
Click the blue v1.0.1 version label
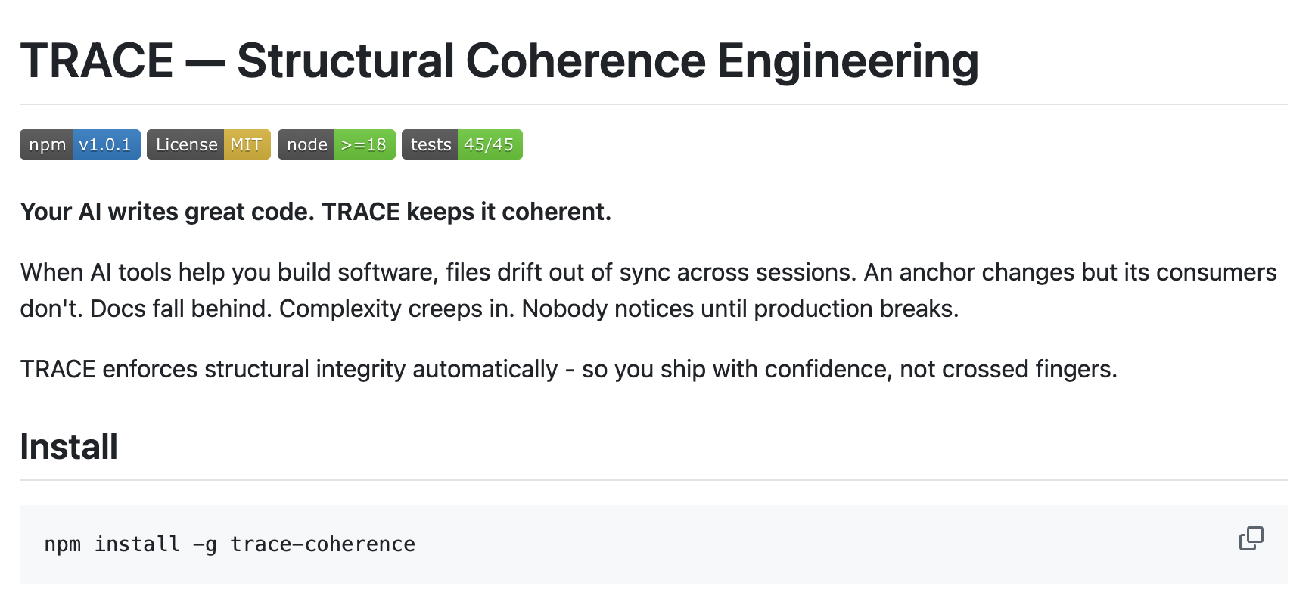click(x=105, y=144)
